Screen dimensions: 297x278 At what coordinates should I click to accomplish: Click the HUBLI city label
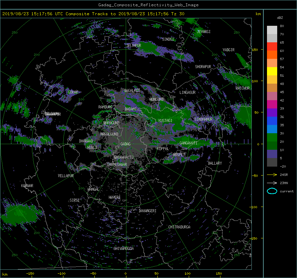coord(92,147)
